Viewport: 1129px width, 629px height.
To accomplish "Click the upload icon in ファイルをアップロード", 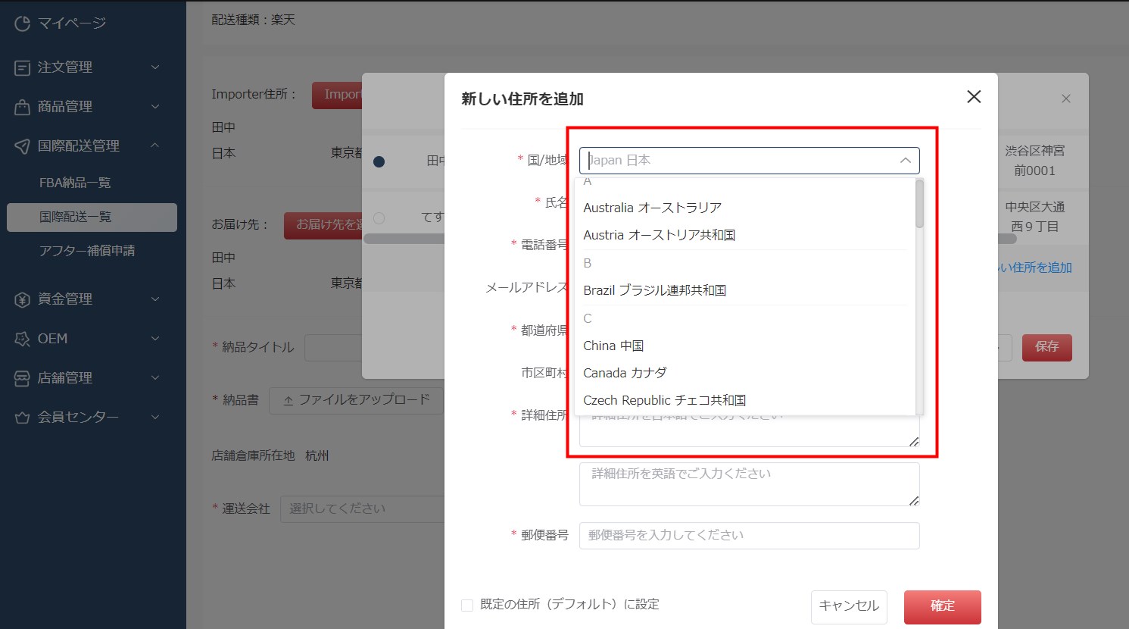I will pos(288,400).
